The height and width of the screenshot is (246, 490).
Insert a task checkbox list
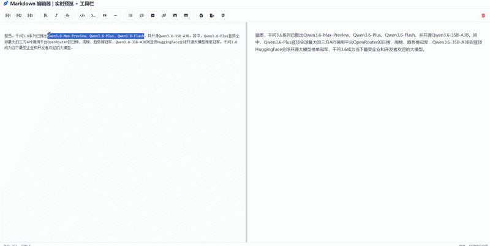[x=153, y=15]
